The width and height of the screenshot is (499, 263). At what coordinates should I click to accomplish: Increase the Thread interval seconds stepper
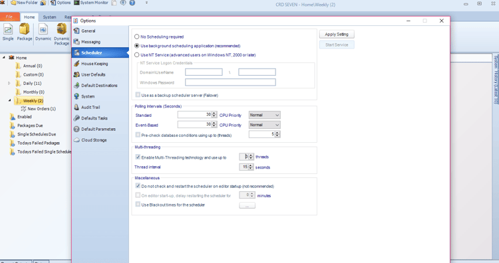point(251,165)
